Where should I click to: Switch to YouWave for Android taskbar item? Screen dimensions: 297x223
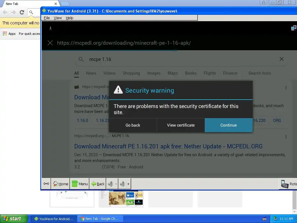click(54, 219)
